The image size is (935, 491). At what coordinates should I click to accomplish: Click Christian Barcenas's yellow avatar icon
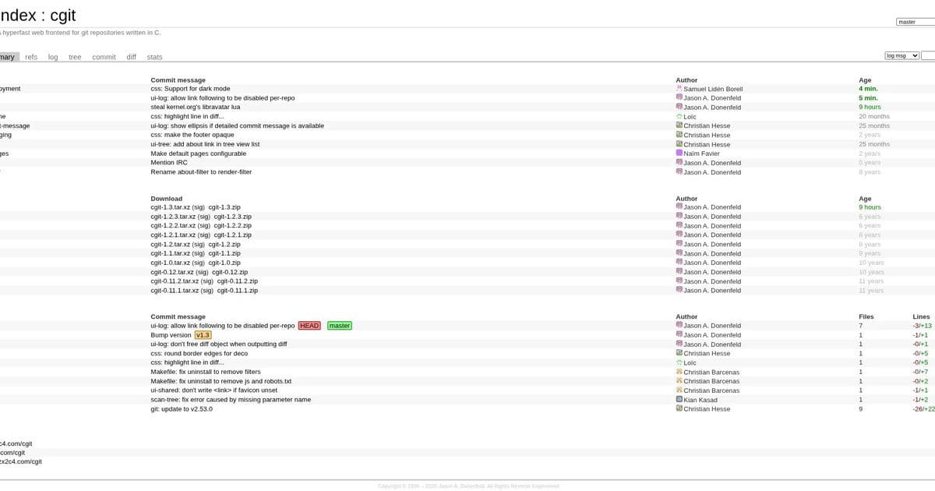679,372
